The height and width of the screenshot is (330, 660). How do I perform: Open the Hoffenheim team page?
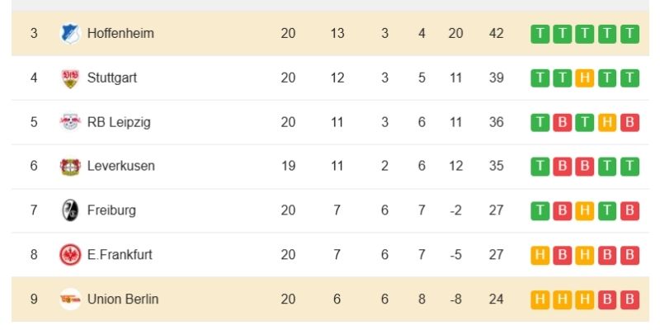[x=120, y=34]
